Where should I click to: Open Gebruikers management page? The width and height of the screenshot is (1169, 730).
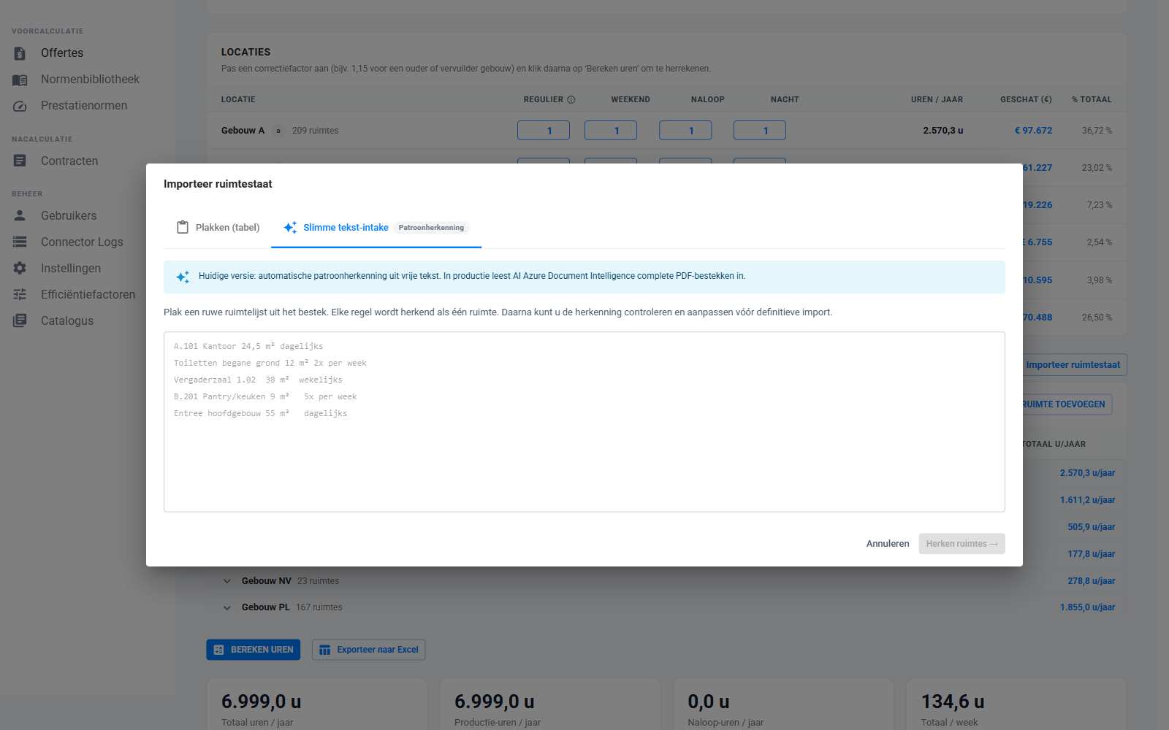coord(69,216)
